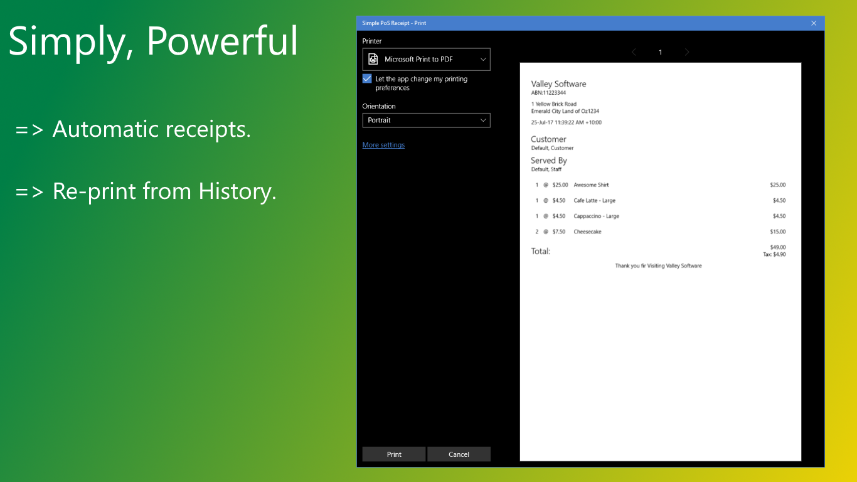
Task: Close the Simple PoS Receipt print dialog
Action: coord(814,23)
